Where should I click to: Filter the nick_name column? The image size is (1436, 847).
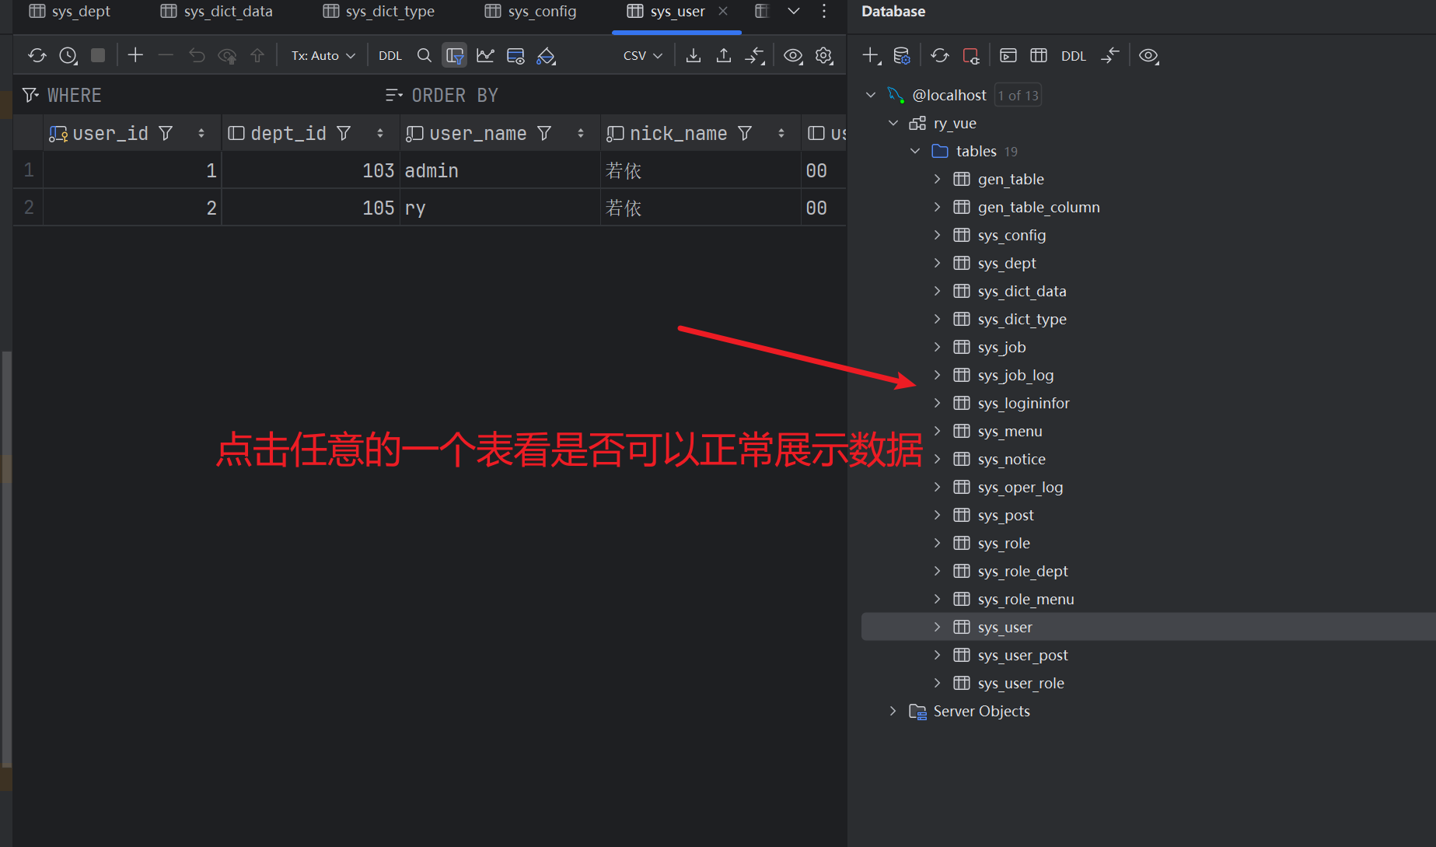[745, 134]
